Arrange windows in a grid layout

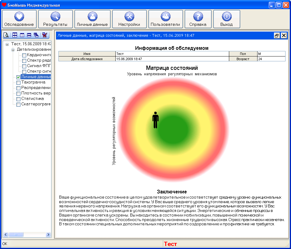point(15,35)
